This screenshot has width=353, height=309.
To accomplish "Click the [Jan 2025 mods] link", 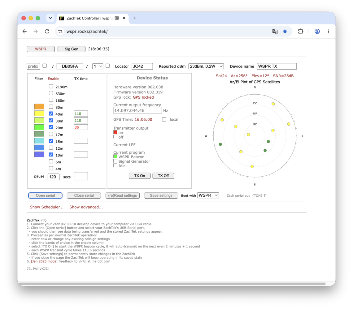I will coord(44,261).
